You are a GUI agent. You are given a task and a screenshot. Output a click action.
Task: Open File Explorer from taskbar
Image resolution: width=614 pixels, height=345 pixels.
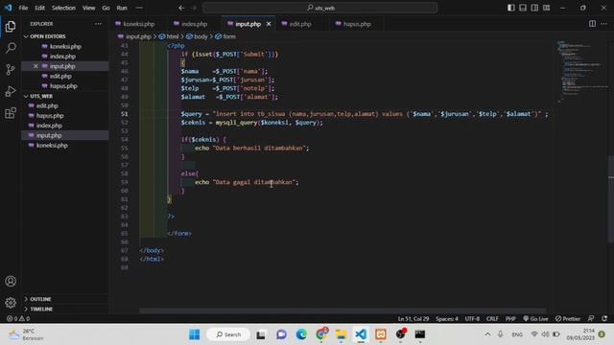342,334
